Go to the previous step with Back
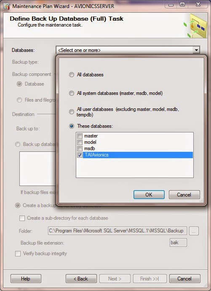Viewport: 211px width, 291px height. tap(81, 279)
